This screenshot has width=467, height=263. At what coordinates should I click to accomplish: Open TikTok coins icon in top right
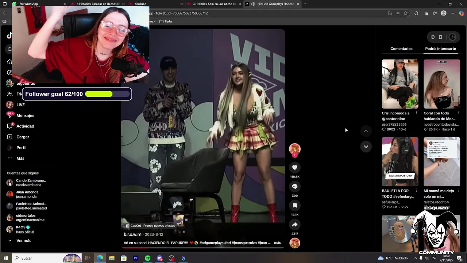pyautogui.click(x=433, y=37)
